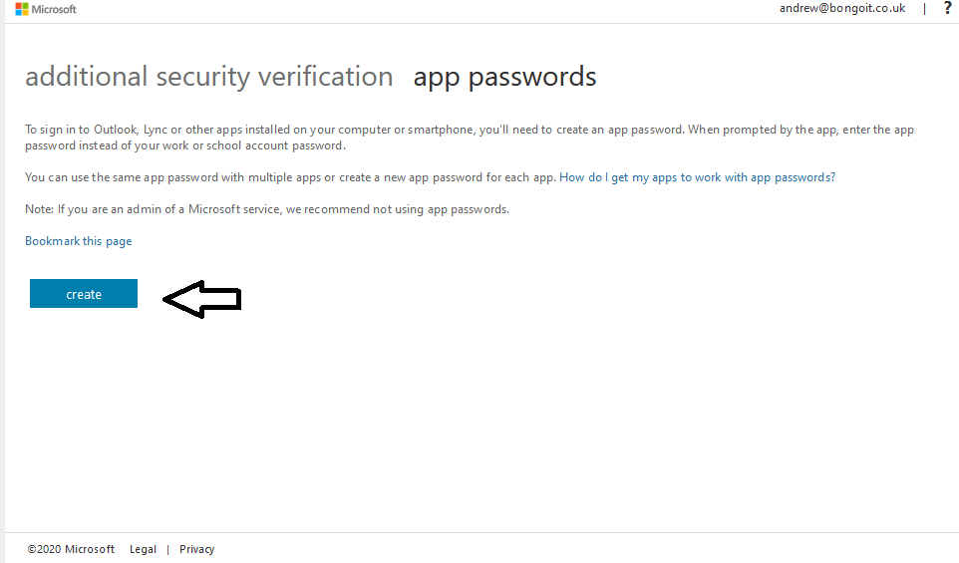959x563 pixels.
Task: Click the separator between email and help icon
Action: (x=925, y=9)
